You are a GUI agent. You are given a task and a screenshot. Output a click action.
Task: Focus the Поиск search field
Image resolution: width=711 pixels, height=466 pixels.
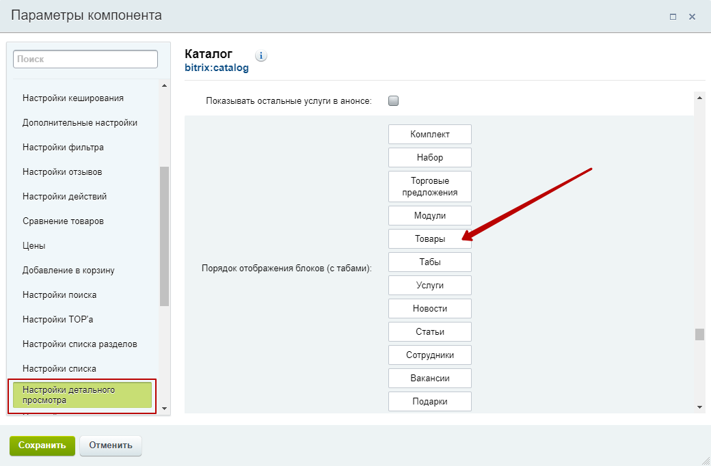[85, 59]
